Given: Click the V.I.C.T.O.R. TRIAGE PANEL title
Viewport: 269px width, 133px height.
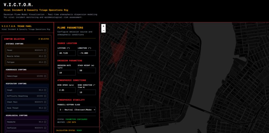Looking at the screenshot, I should point(17,26).
